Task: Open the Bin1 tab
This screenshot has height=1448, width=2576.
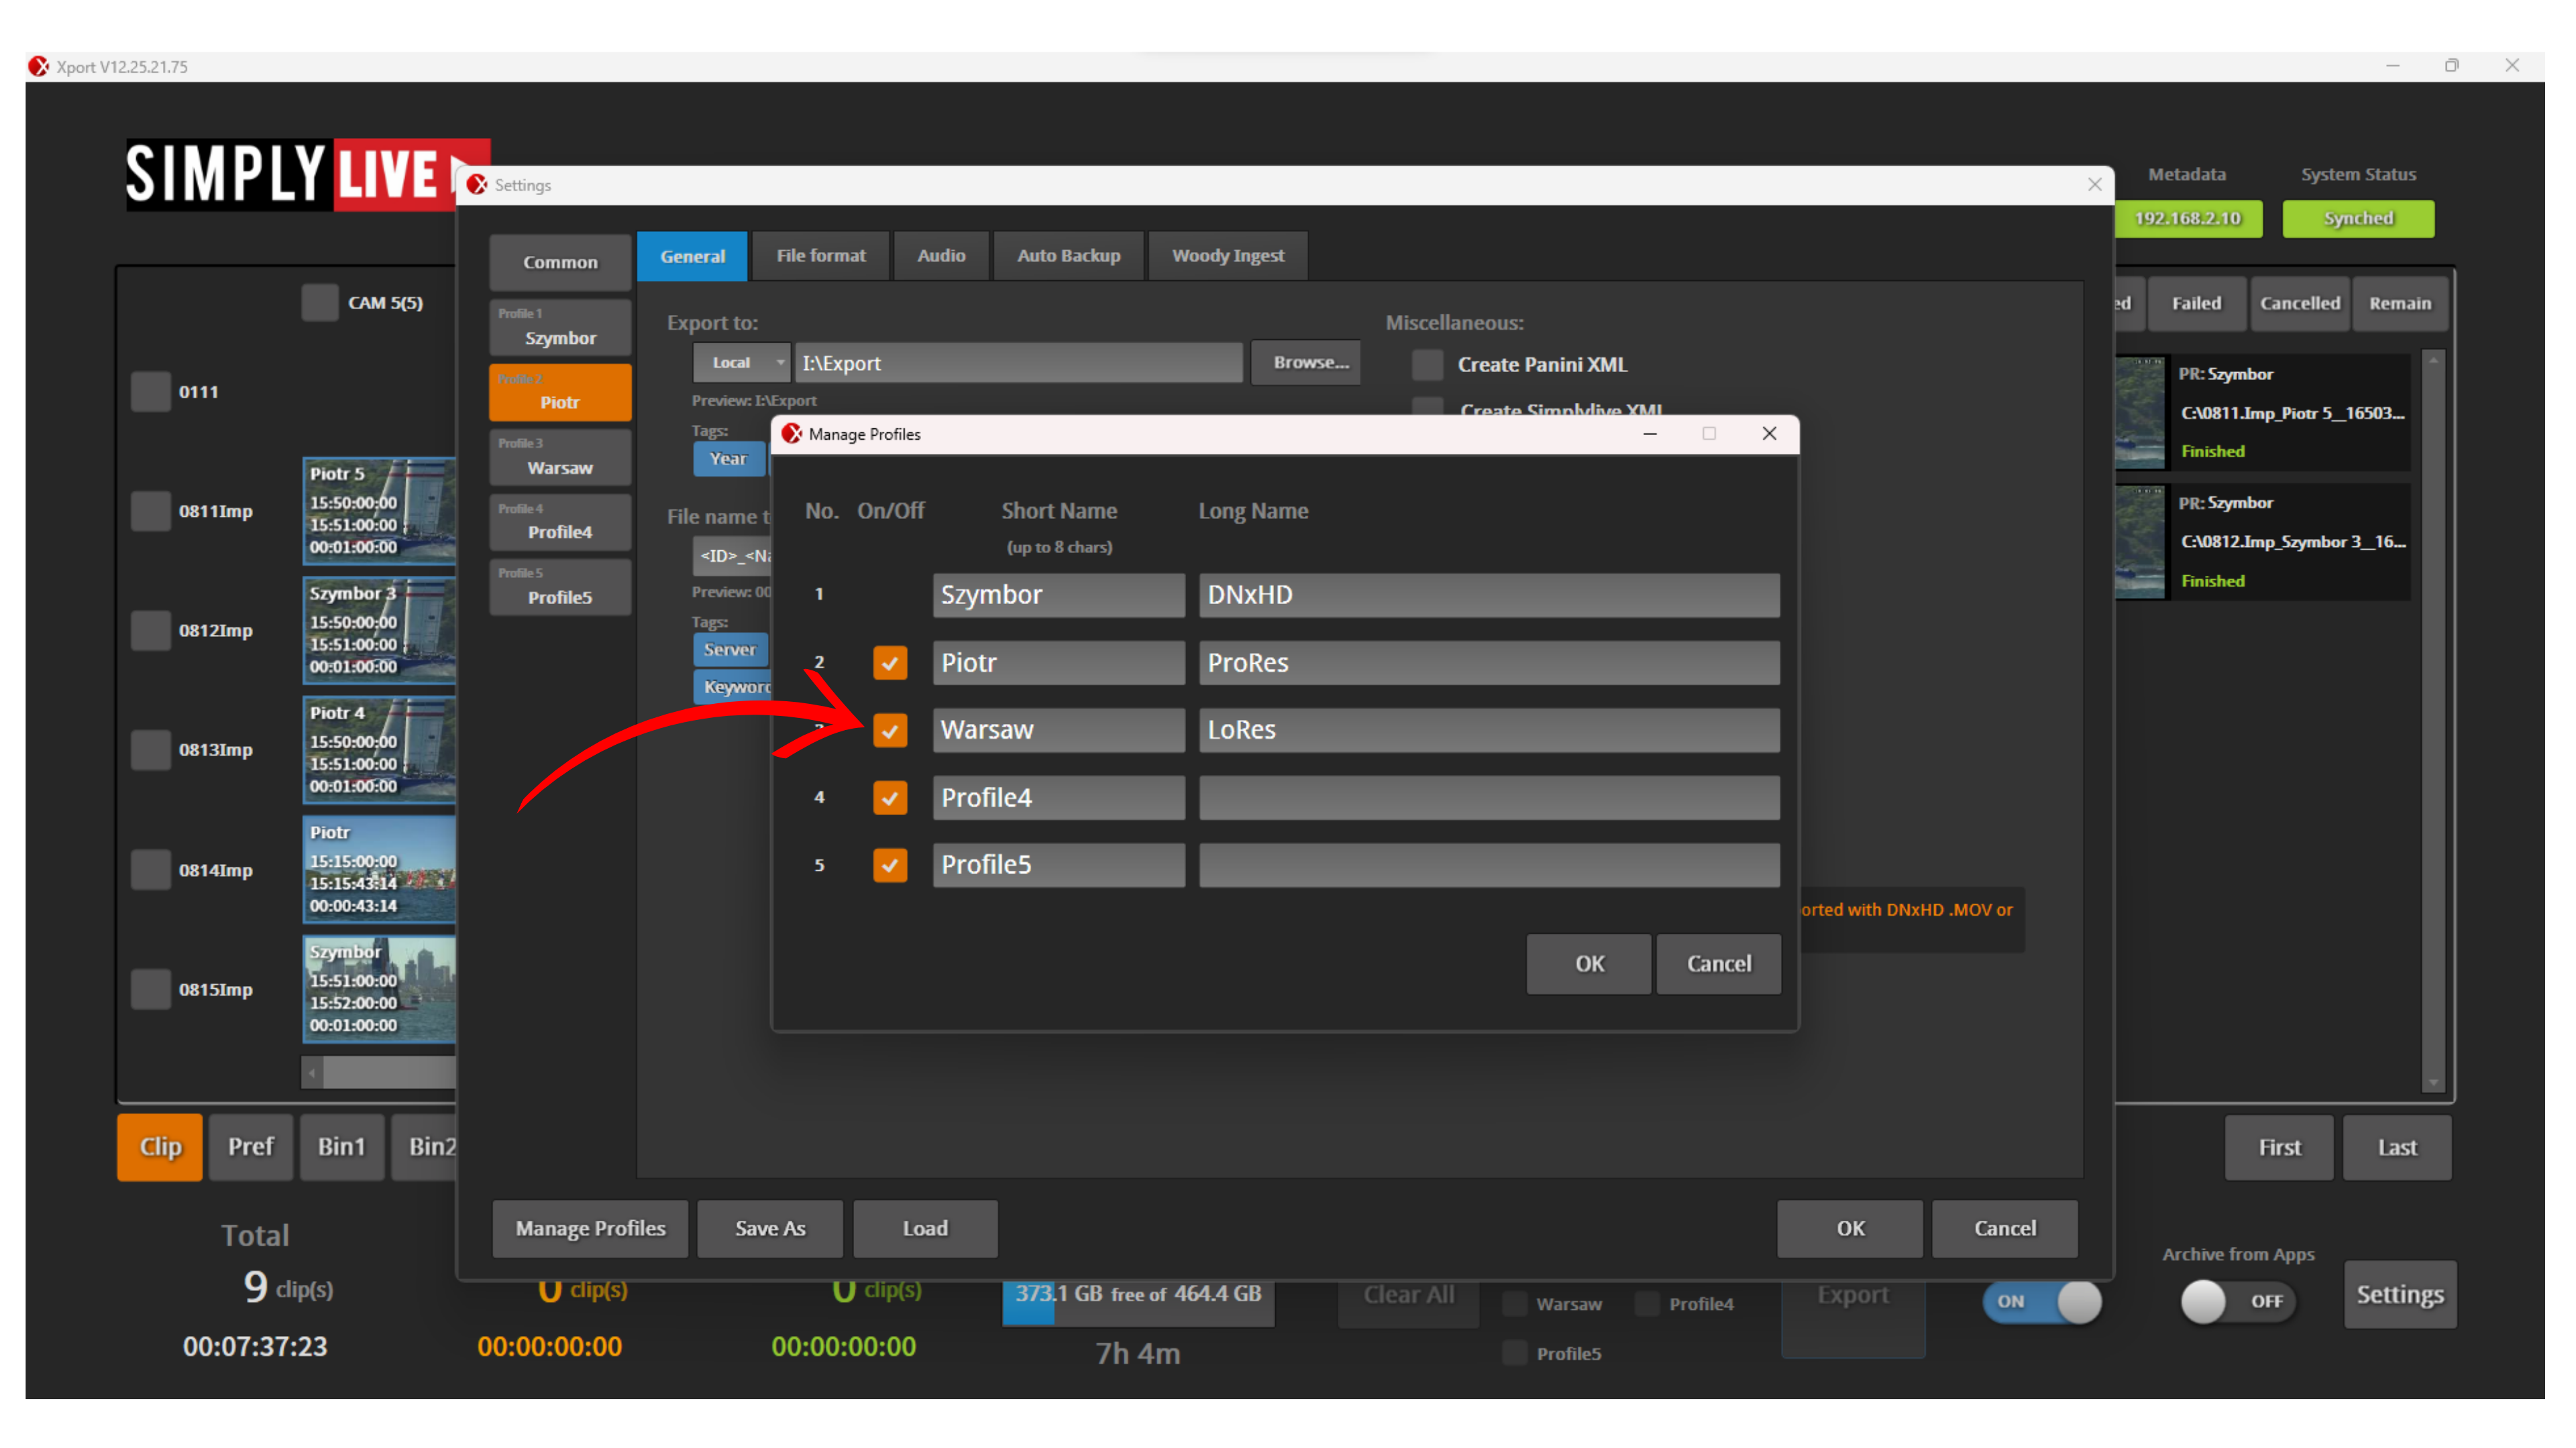Action: click(x=342, y=1147)
